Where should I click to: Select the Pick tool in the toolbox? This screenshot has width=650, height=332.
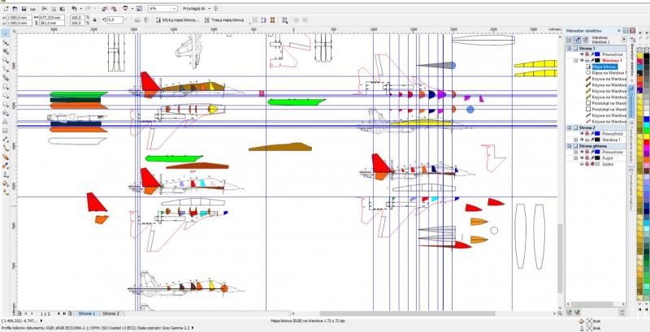click(x=5, y=34)
